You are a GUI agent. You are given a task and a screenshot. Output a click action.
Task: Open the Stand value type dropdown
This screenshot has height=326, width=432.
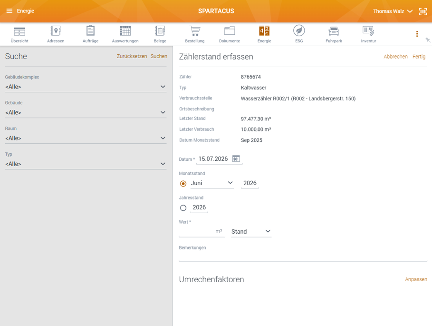click(251, 232)
